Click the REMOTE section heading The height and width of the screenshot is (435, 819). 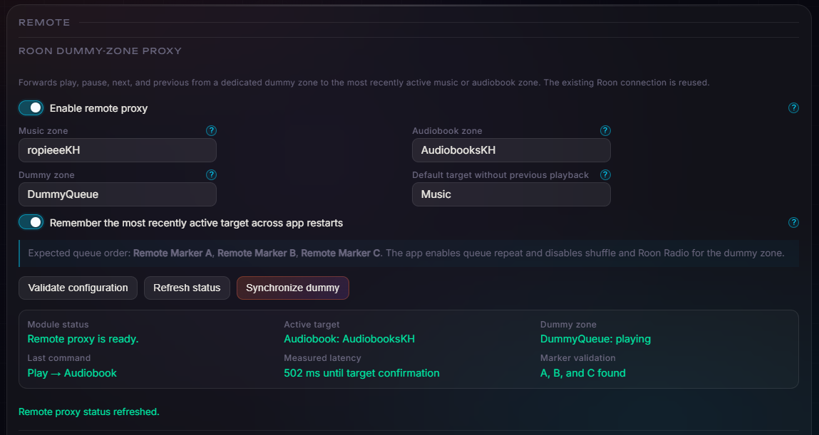point(44,23)
